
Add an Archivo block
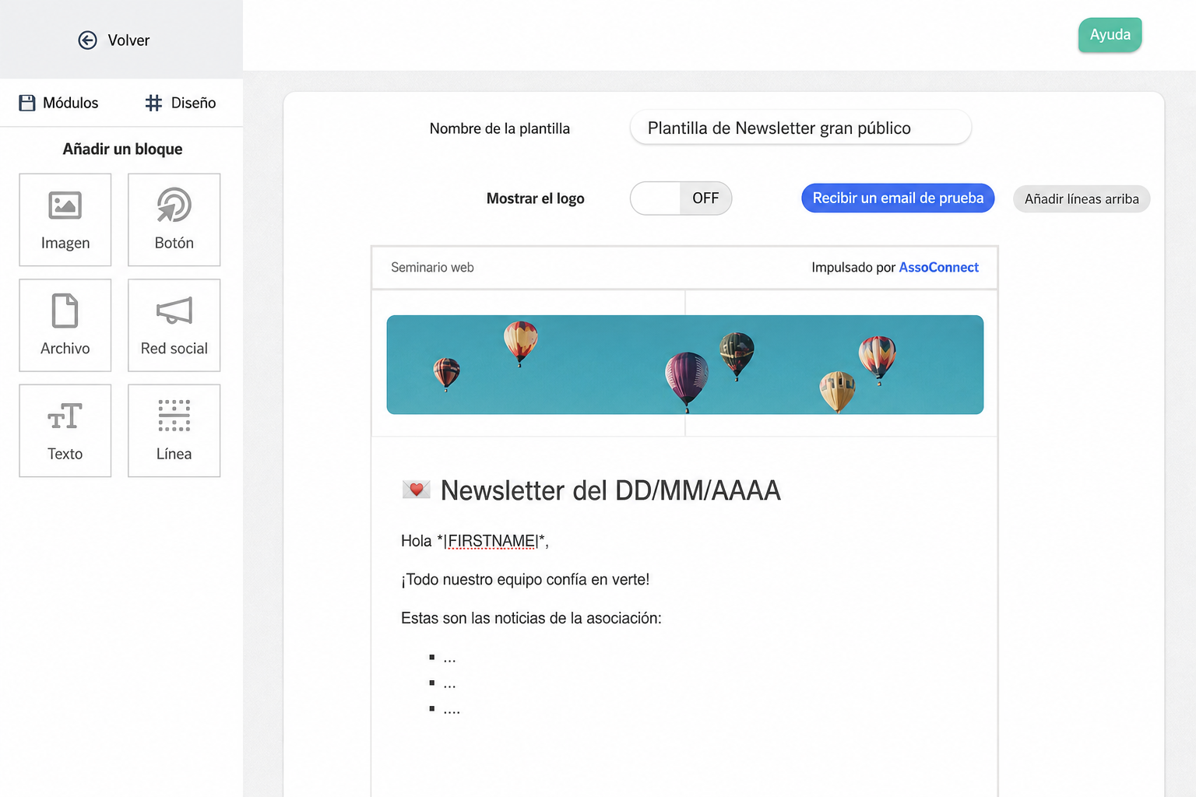(65, 325)
